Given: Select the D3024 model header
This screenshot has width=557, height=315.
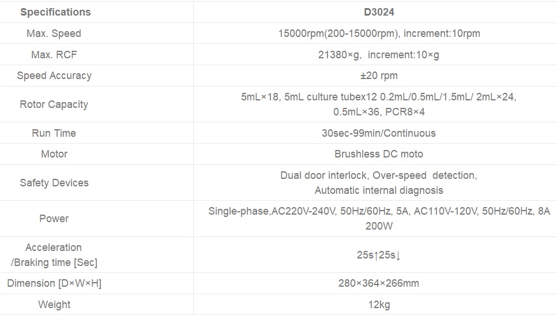Looking at the screenshot, I should coord(379,12).
